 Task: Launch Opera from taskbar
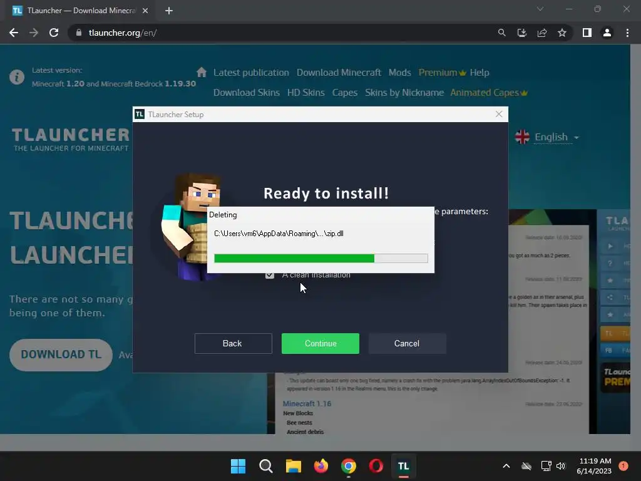coord(376,466)
